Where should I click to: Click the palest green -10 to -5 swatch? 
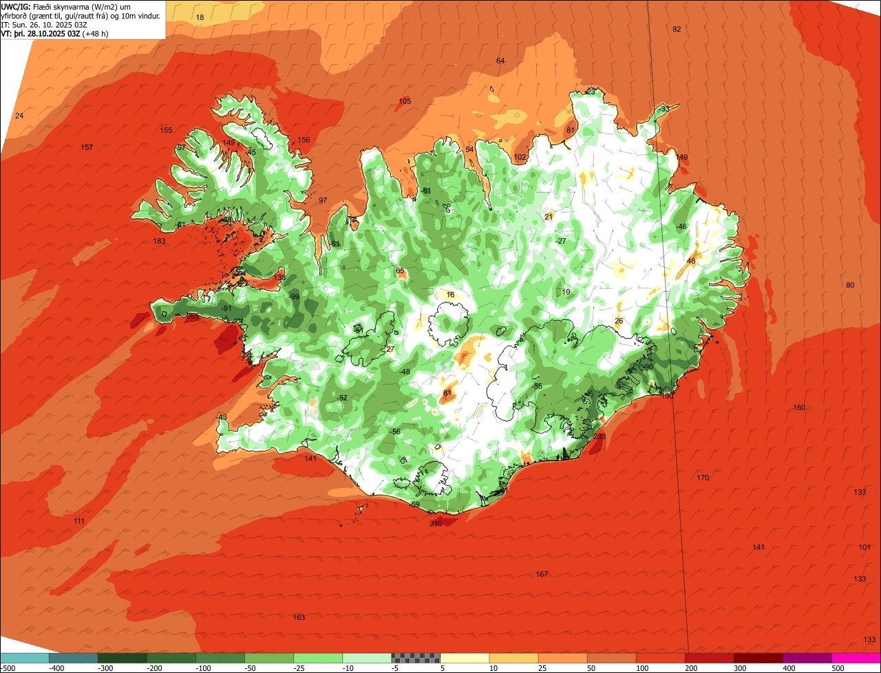pos(367,658)
